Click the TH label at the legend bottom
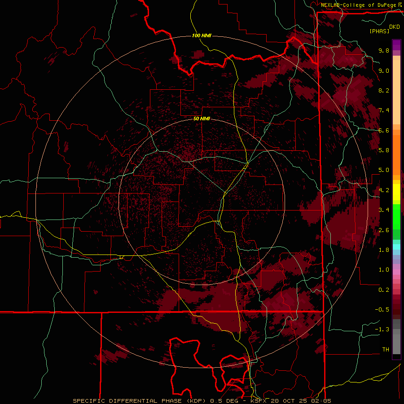The image size is (404, 404). point(386,350)
